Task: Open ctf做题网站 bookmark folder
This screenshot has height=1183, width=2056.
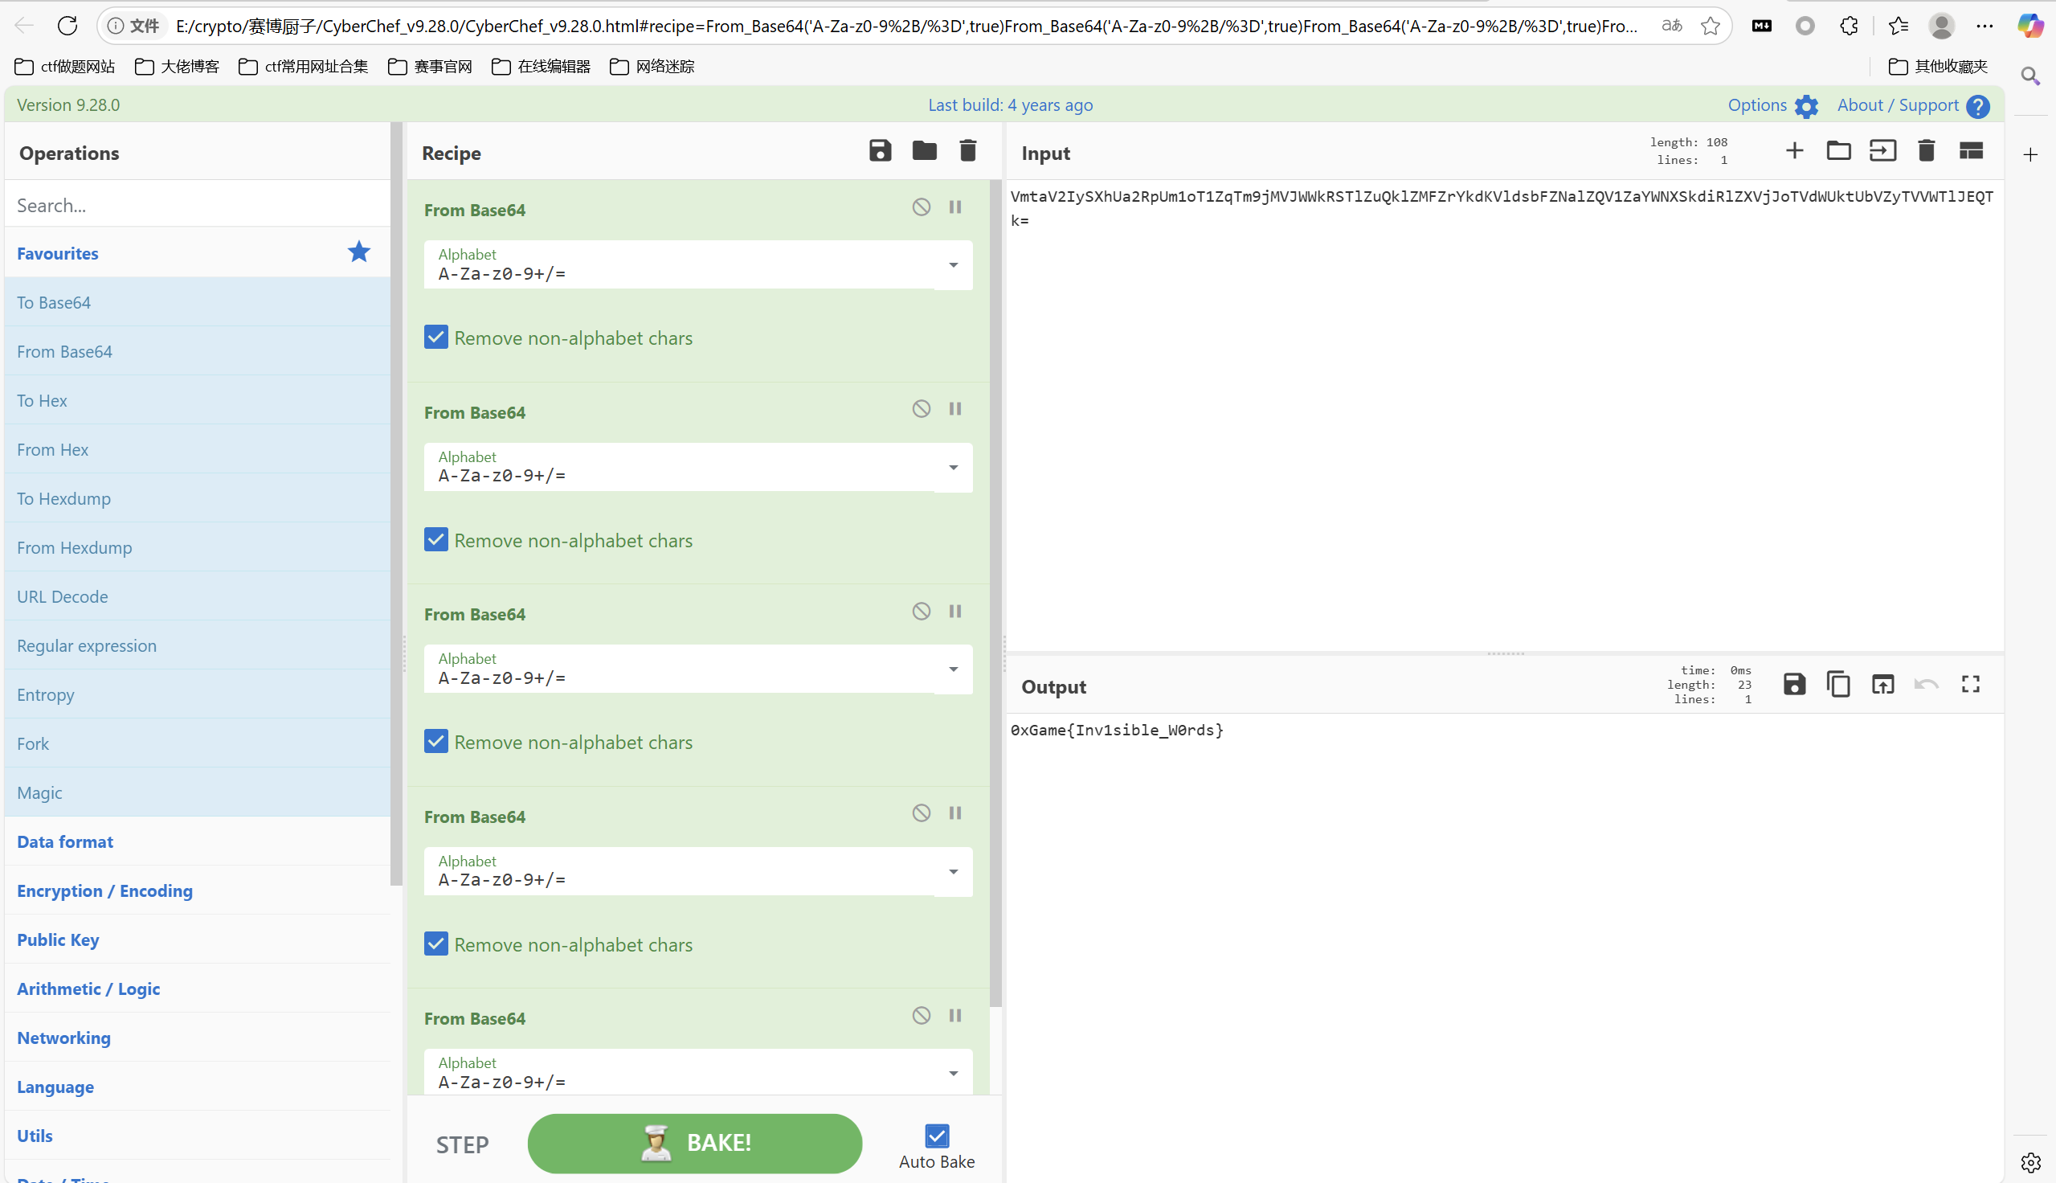Action: [65, 67]
